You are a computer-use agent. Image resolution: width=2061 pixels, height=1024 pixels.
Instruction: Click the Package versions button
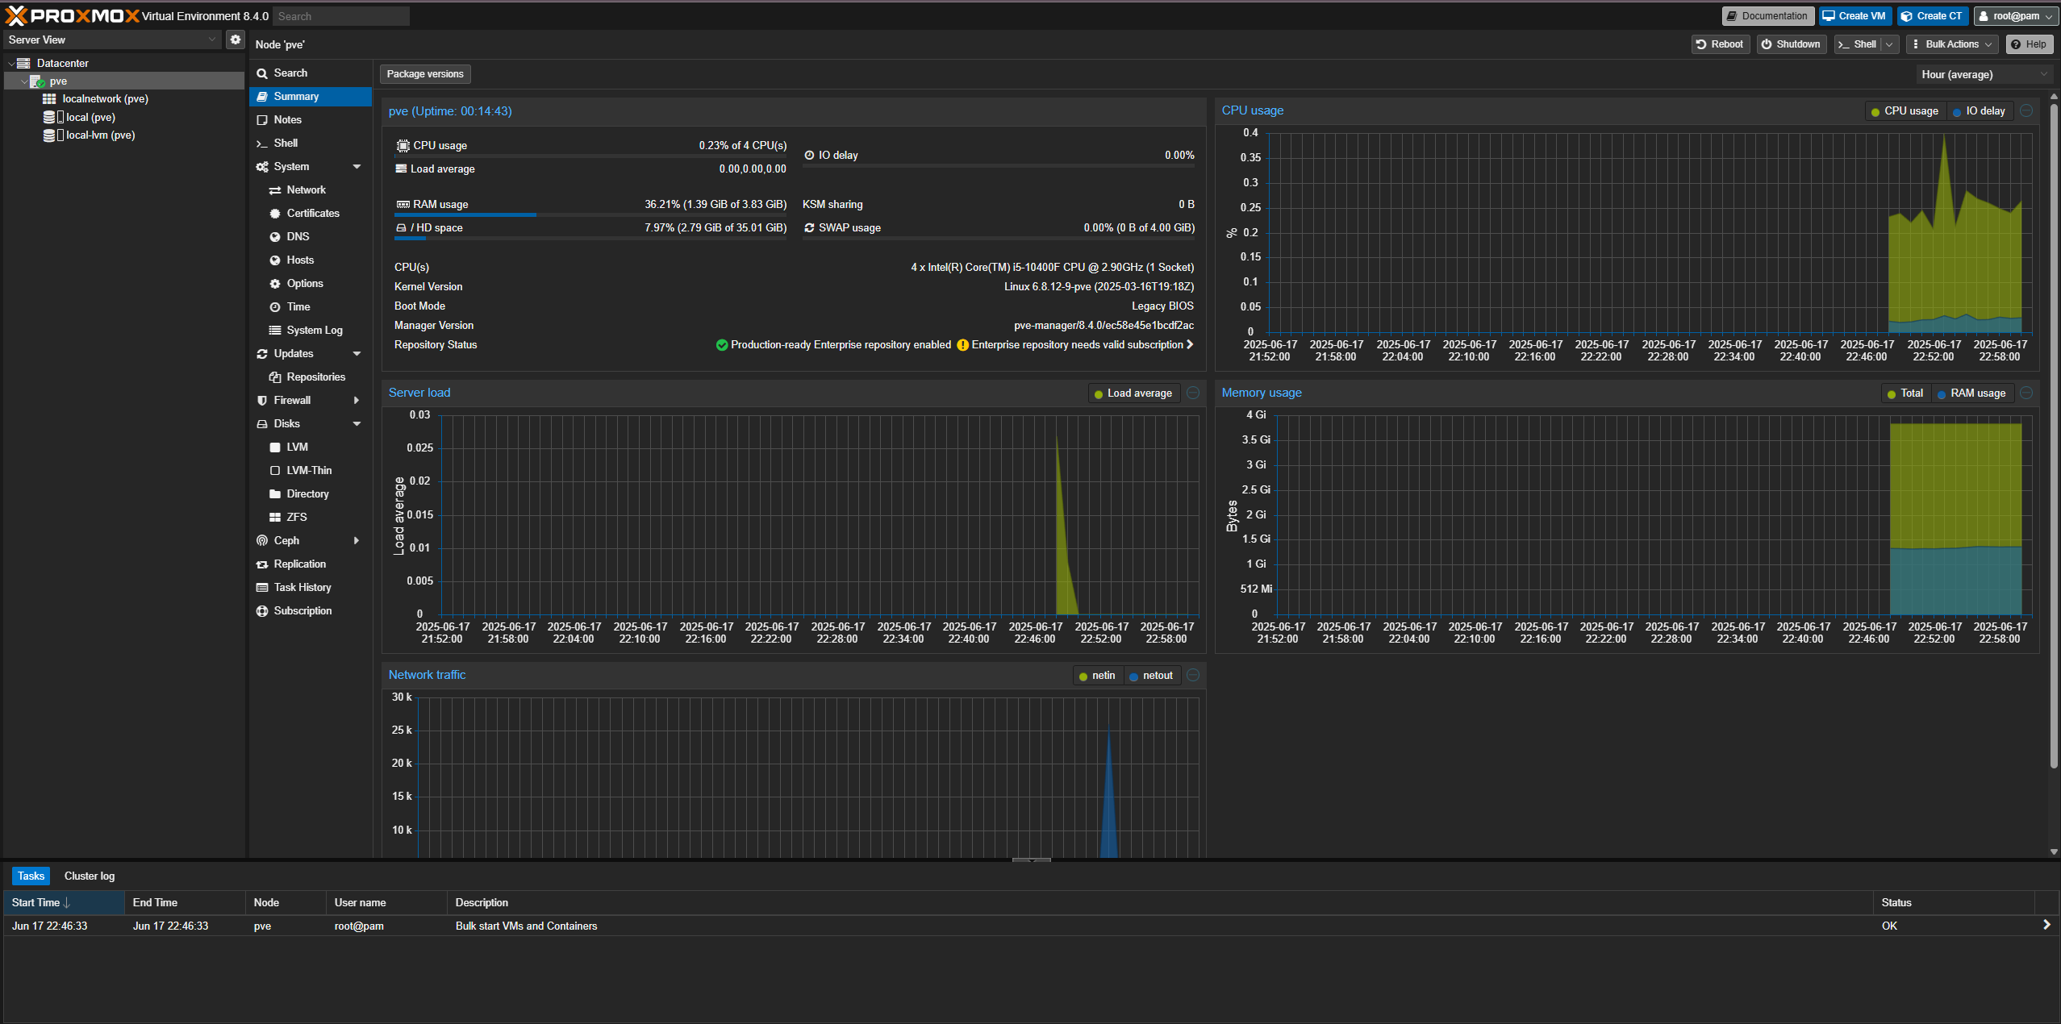[425, 74]
